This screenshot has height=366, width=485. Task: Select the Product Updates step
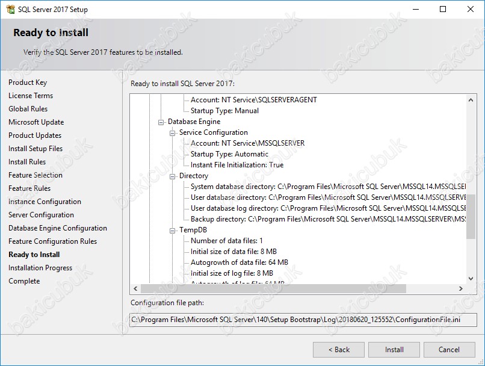pyautogui.click(x=35, y=135)
